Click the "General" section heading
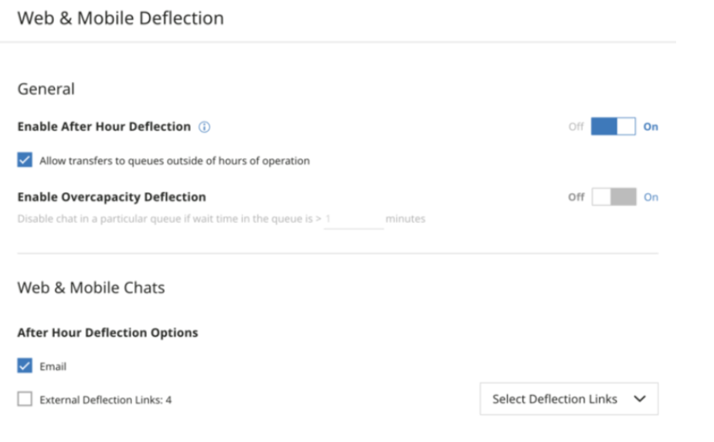714x442 pixels. [46, 89]
